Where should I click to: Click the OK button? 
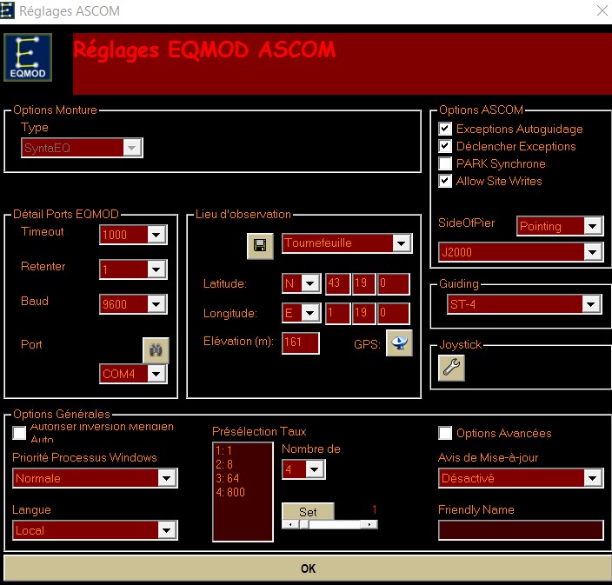coord(308,568)
